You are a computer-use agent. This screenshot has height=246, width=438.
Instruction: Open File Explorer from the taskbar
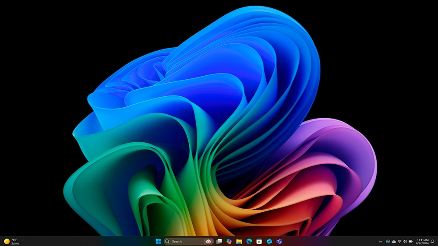point(239,241)
